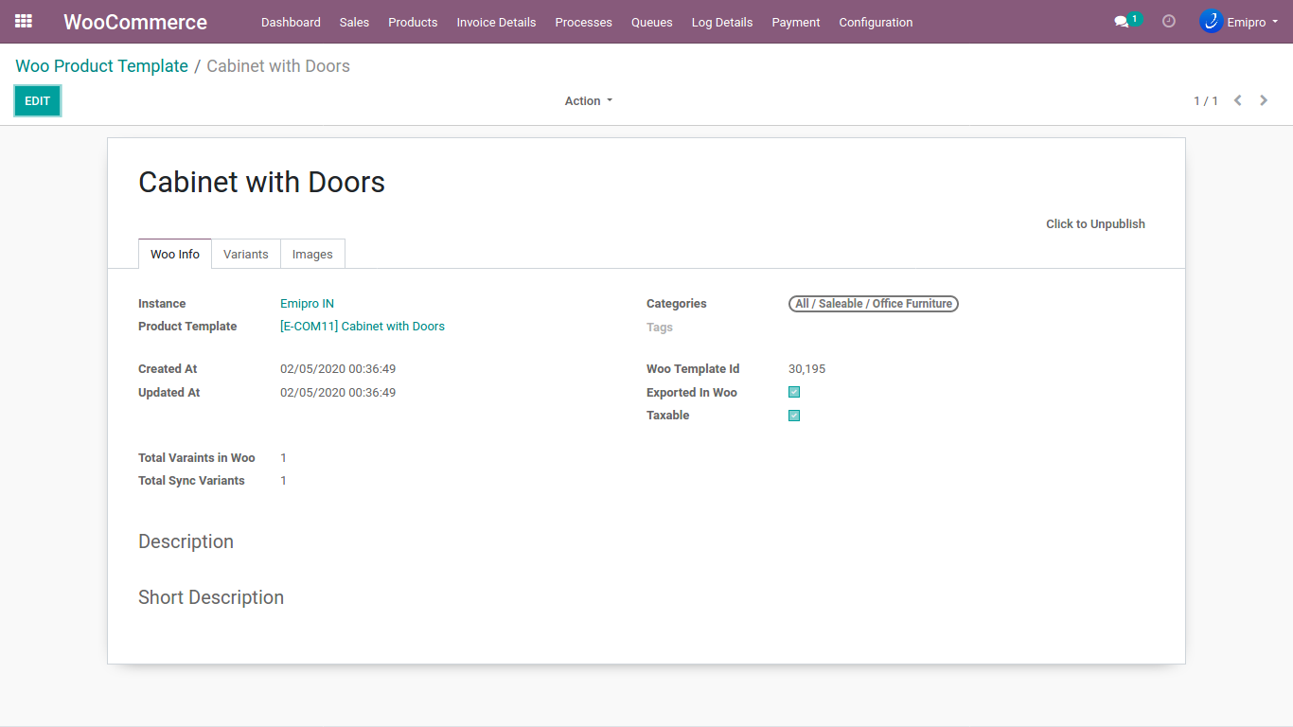Open the Products menu
Image resolution: width=1293 pixels, height=727 pixels.
click(413, 22)
